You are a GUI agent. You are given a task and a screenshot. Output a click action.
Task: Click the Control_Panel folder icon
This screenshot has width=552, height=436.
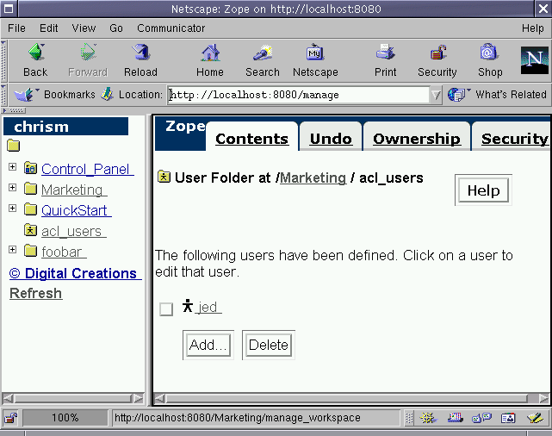point(31,168)
